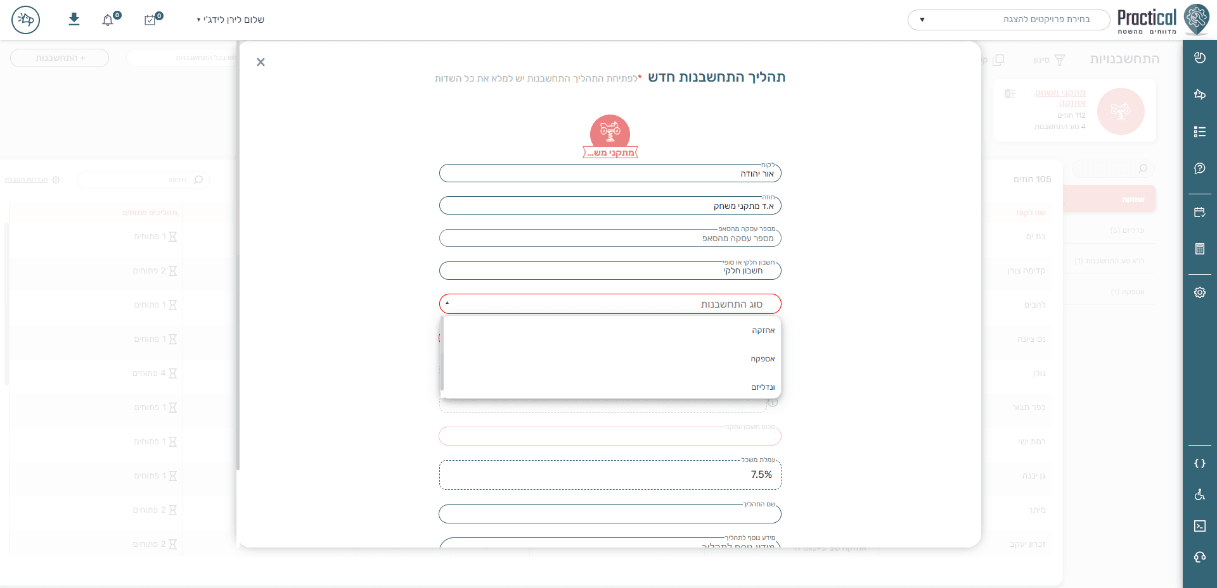Open the tasks checklist icon

(150, 20)
